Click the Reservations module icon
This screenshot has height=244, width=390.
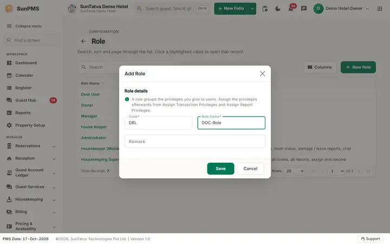pyautogui.click(x=9, y=146)
